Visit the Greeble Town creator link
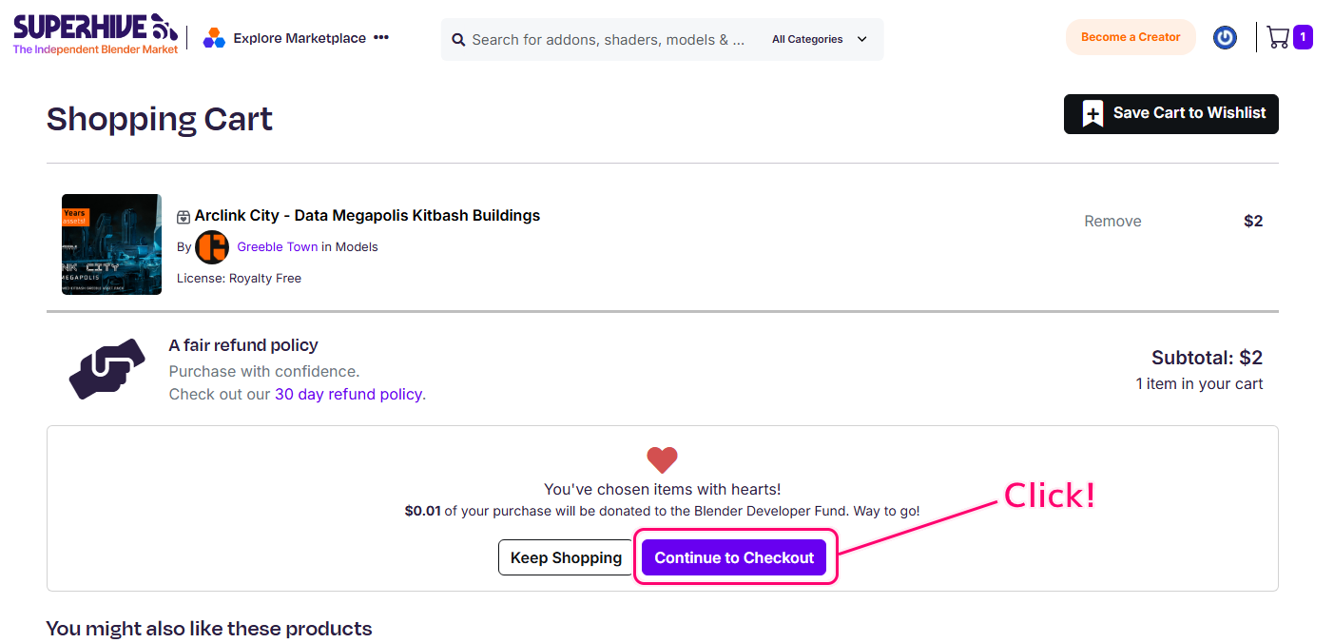 point(277,246)
